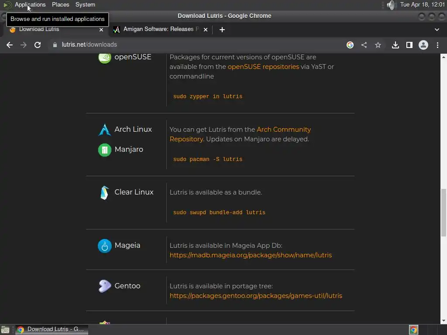Click the Download Lutris taskbar button

[52, 330]
